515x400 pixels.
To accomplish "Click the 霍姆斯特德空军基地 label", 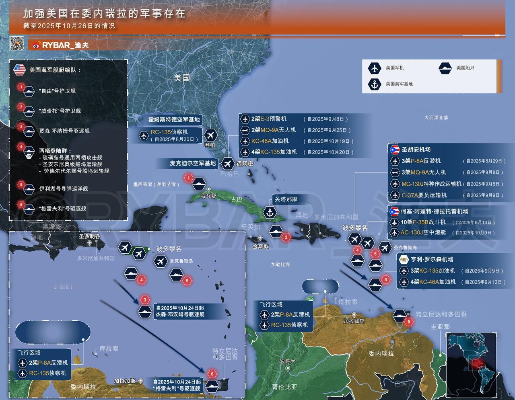I will (174, 120).
